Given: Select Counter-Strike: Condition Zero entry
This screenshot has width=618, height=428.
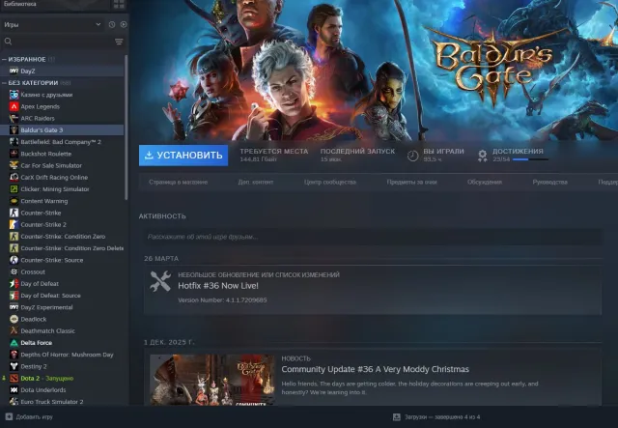Looking at the screenshot, I should point(62,237).
